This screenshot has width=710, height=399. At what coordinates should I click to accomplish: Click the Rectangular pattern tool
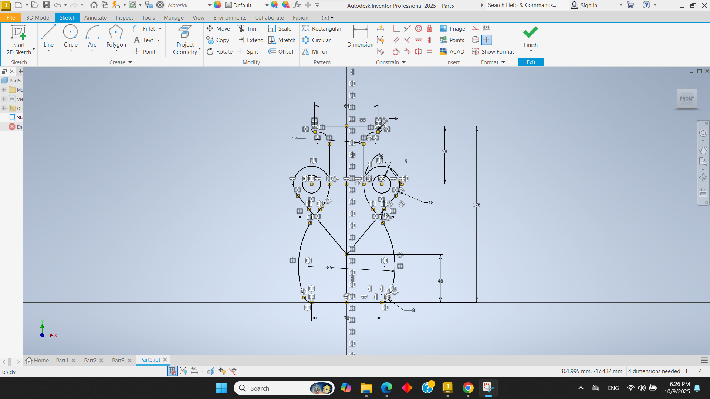(322, 29)
